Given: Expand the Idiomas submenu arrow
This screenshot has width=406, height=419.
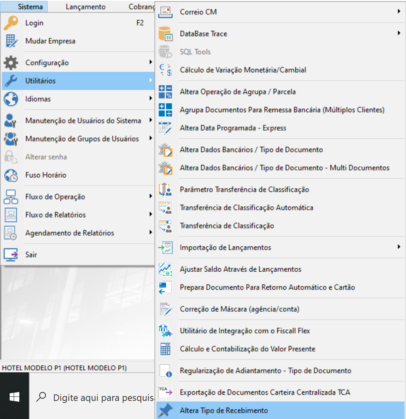Looking at the screenshot, I should tap(150, 98).
